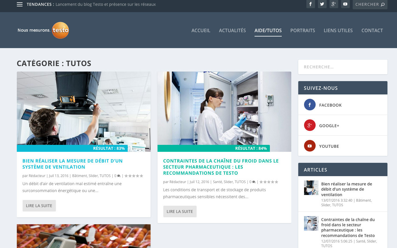Click LIRE LA SUITE under cold chain article

point(180,211)
